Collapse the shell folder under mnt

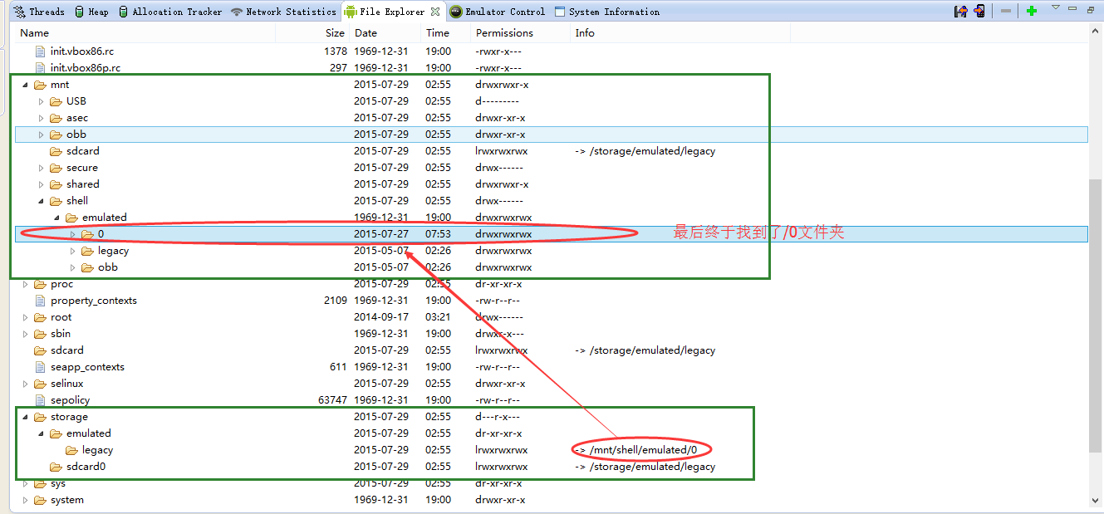pyautogui.click(x=41, y=201)
